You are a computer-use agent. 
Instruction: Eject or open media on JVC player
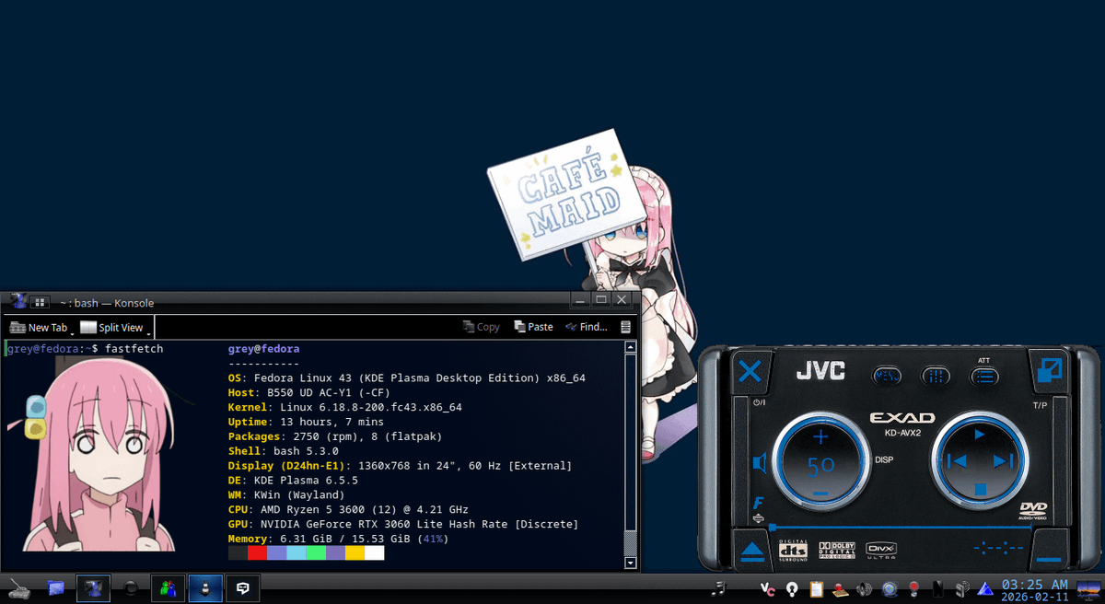click(x=752, y=551)
